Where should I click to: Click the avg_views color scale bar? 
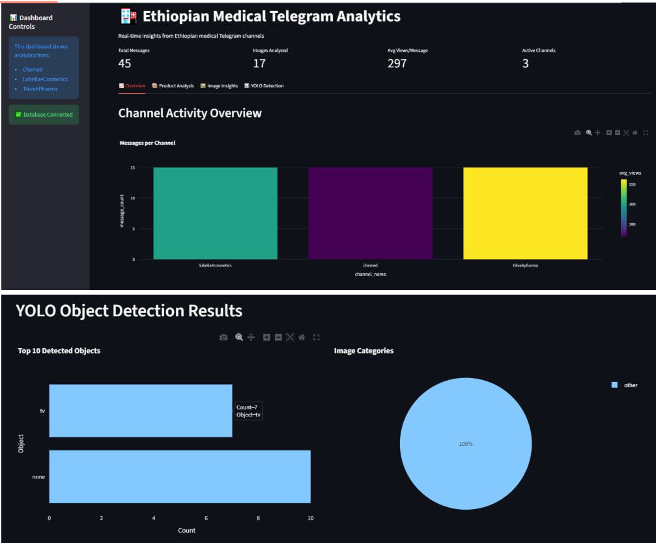[x=623, y=207]
